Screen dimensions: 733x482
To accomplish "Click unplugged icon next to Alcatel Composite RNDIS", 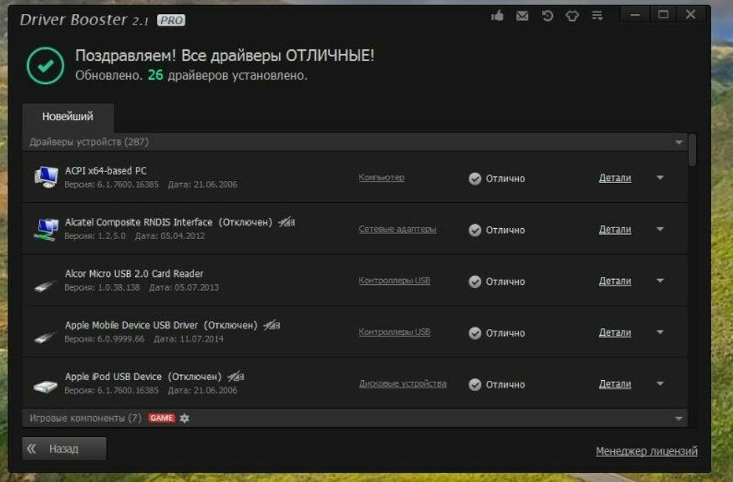I will point(286,221).
